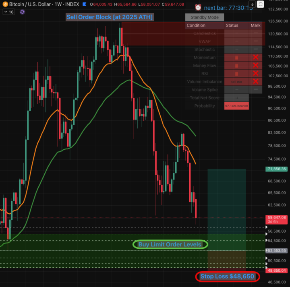The height and width of the screenshot is (287, 290).
Task: Click the sell IMB status cell
Action: tap(236, 82)
